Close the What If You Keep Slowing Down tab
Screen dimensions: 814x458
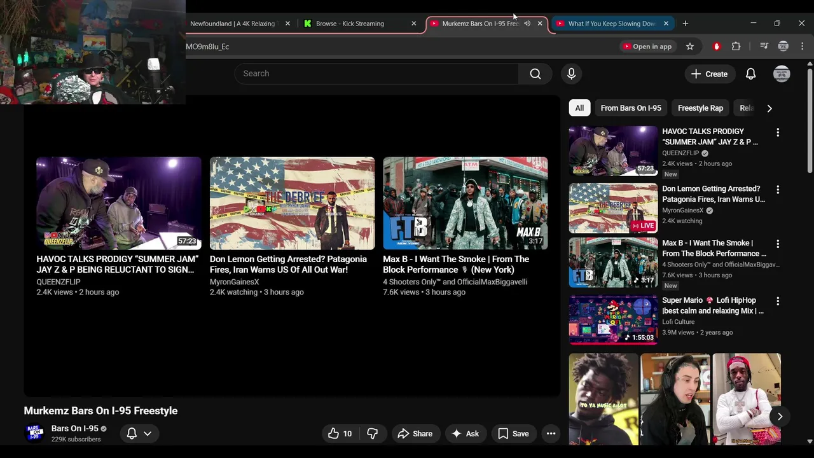666,24
